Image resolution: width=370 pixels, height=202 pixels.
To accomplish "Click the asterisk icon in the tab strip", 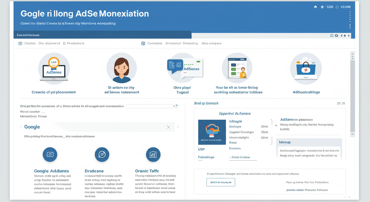I will 345,36.
